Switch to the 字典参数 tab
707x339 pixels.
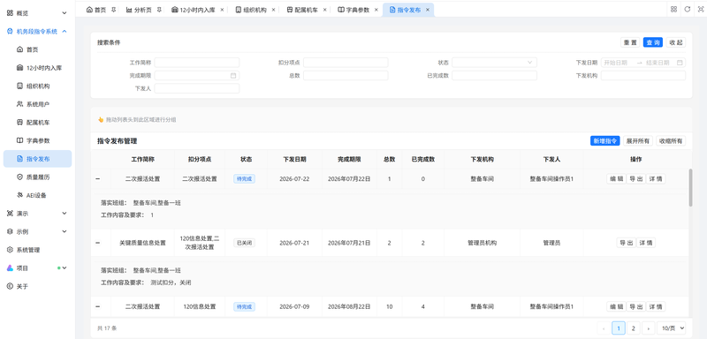coord(354,10)
